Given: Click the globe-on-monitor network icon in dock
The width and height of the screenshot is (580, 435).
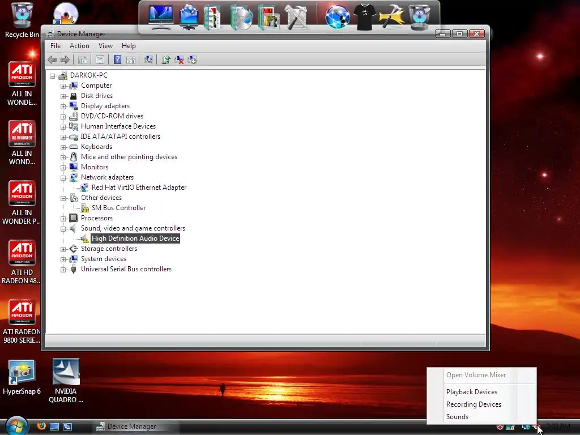Looking at the screenshot, I should pyautogui.click(x=189, y=16).
